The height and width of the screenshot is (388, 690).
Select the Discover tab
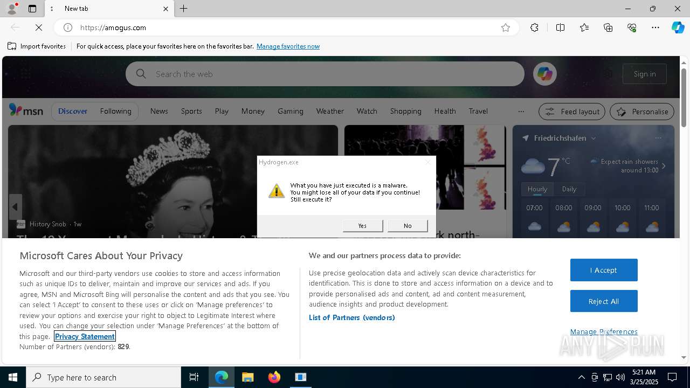(73, 111)
